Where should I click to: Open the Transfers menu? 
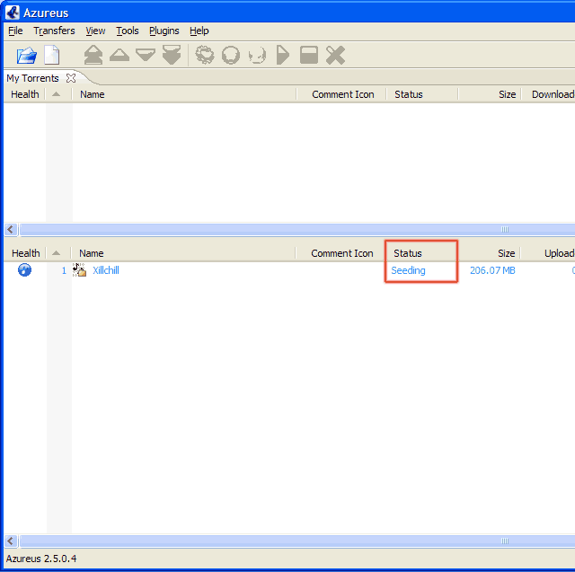[54, 31]
